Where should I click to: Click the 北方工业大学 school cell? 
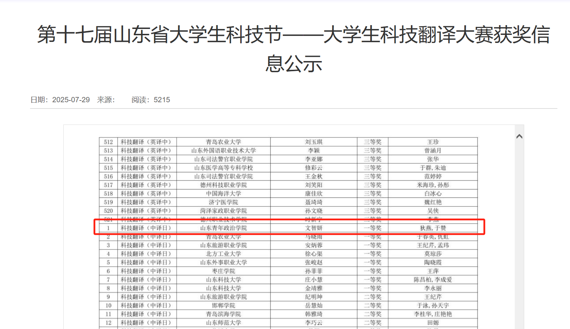click(x=223, y=254)
